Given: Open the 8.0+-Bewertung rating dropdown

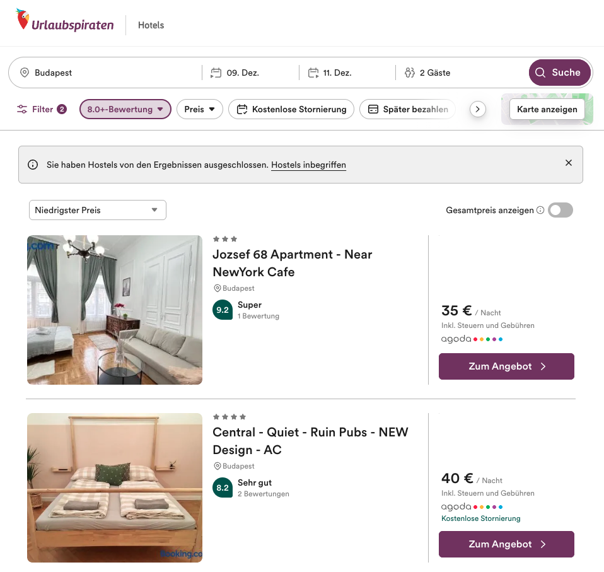Looking at the screenshot, I should (x=125, y=109).
